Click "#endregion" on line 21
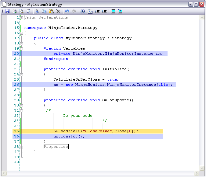 click(x=56, y=59)
